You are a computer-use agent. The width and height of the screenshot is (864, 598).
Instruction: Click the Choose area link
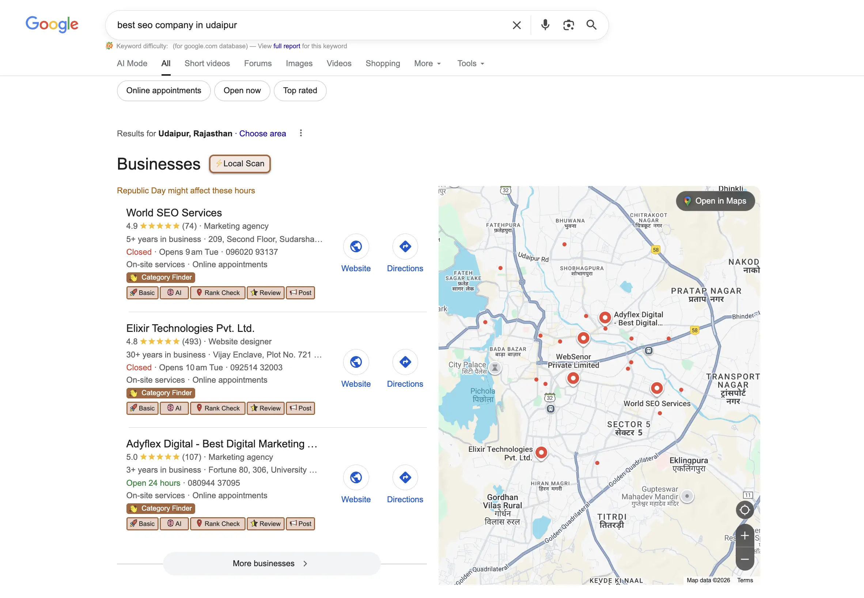tap(262, 134)
